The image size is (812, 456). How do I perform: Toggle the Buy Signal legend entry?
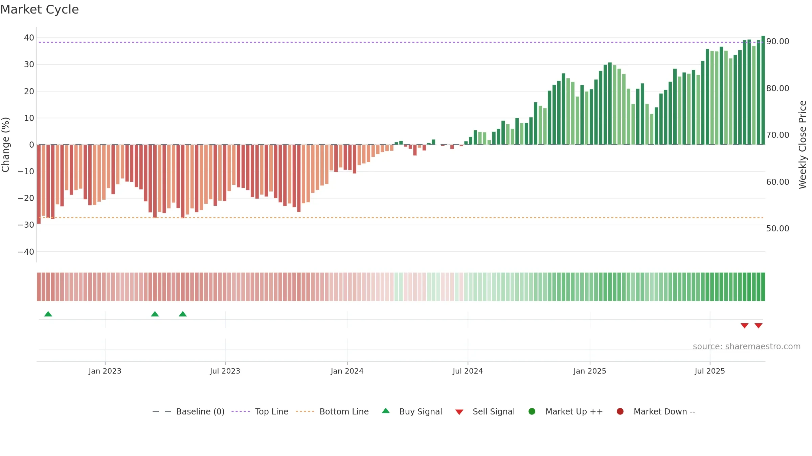[412, 411]
